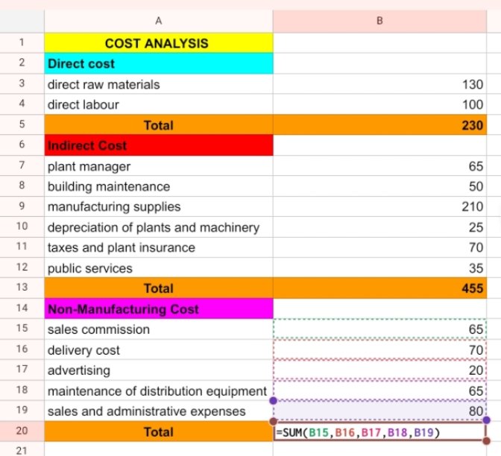Click the empty cell B14

[x=379, y=308]
